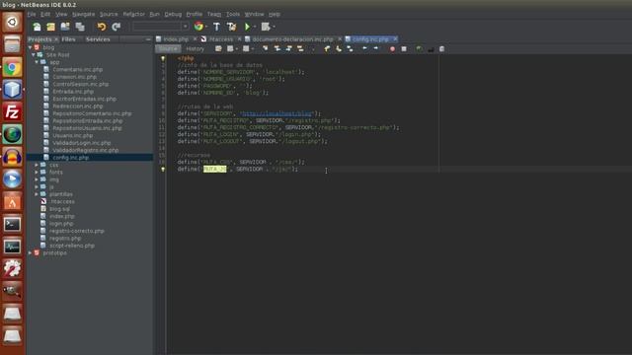Click the line 1 hint lightbulb
Viewport: 632px width, 355px height.
[x=163, y=58]
